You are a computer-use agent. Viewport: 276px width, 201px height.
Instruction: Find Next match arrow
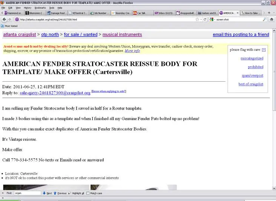47,193
